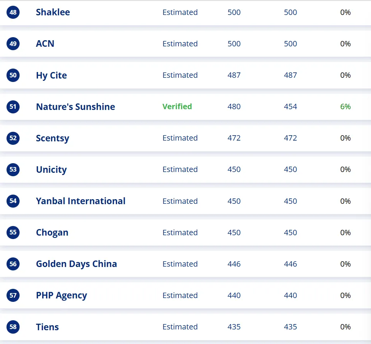Open the Shaklee company link

[53, 12]
